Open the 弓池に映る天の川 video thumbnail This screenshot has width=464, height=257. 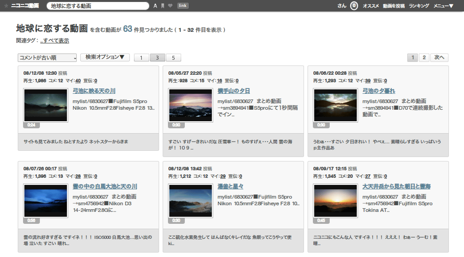point(46,105)
